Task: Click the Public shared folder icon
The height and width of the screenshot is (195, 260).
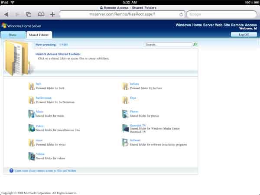Action: 32,128
